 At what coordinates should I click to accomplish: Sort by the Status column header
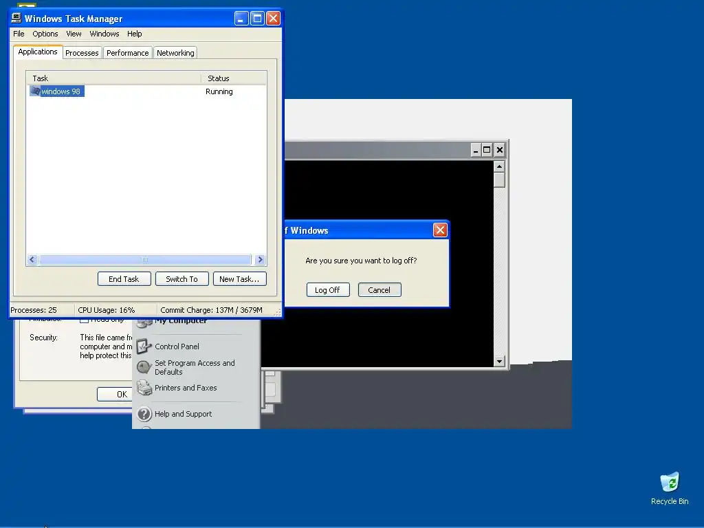(x=234, y=78)
